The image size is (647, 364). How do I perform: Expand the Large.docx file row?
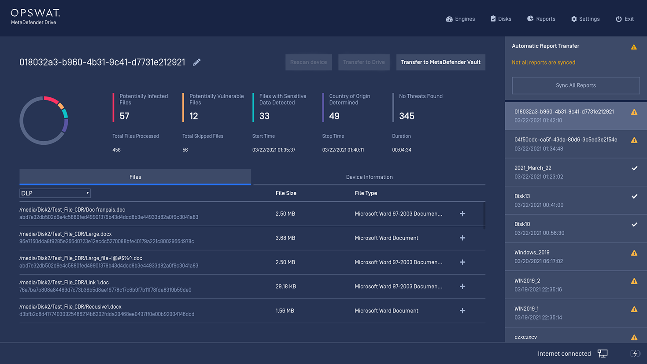462,238
